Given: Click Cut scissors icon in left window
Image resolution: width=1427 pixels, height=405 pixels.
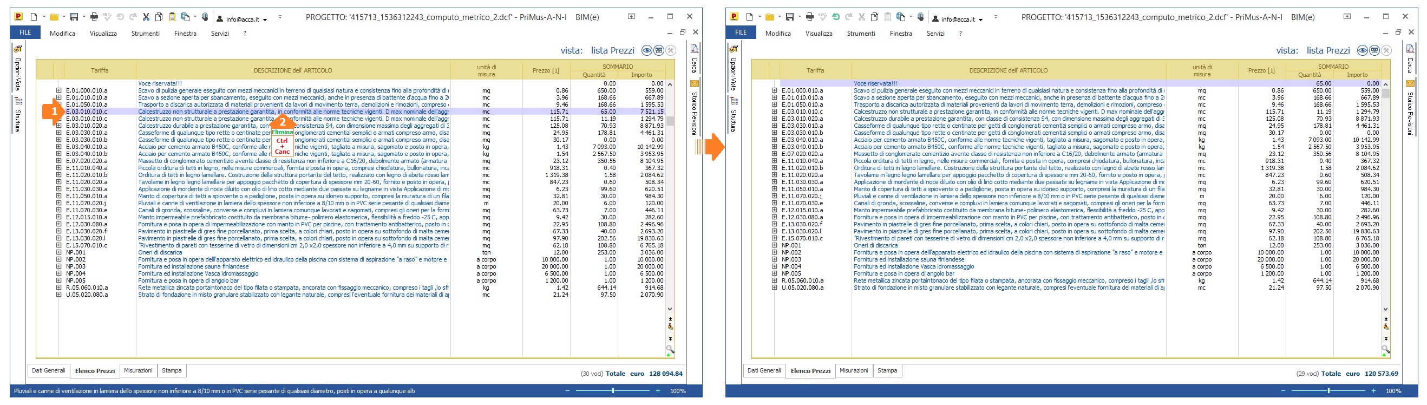Looking at the screenshot, I should coord(146,17).
